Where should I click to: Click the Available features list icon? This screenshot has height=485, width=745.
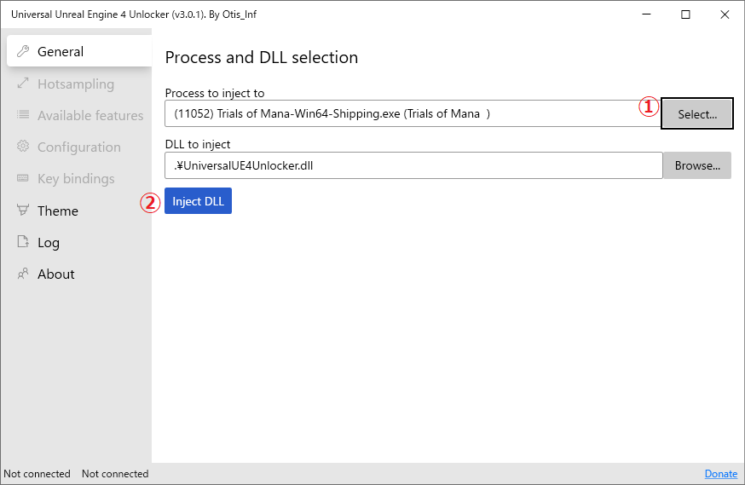tap(23, 115)
